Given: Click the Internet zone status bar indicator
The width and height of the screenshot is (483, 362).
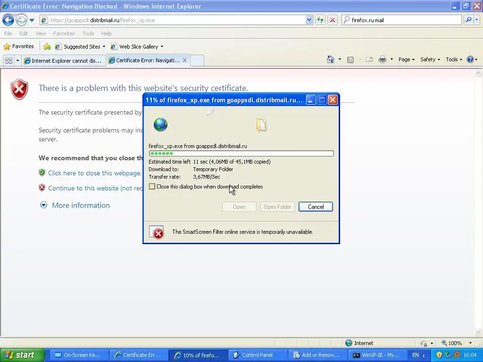Looking at the screenshot, I should pos(359,343).
